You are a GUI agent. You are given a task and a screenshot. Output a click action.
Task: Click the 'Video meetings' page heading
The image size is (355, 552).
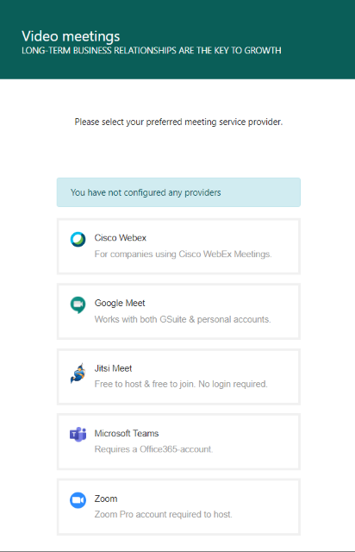point(71,36)
